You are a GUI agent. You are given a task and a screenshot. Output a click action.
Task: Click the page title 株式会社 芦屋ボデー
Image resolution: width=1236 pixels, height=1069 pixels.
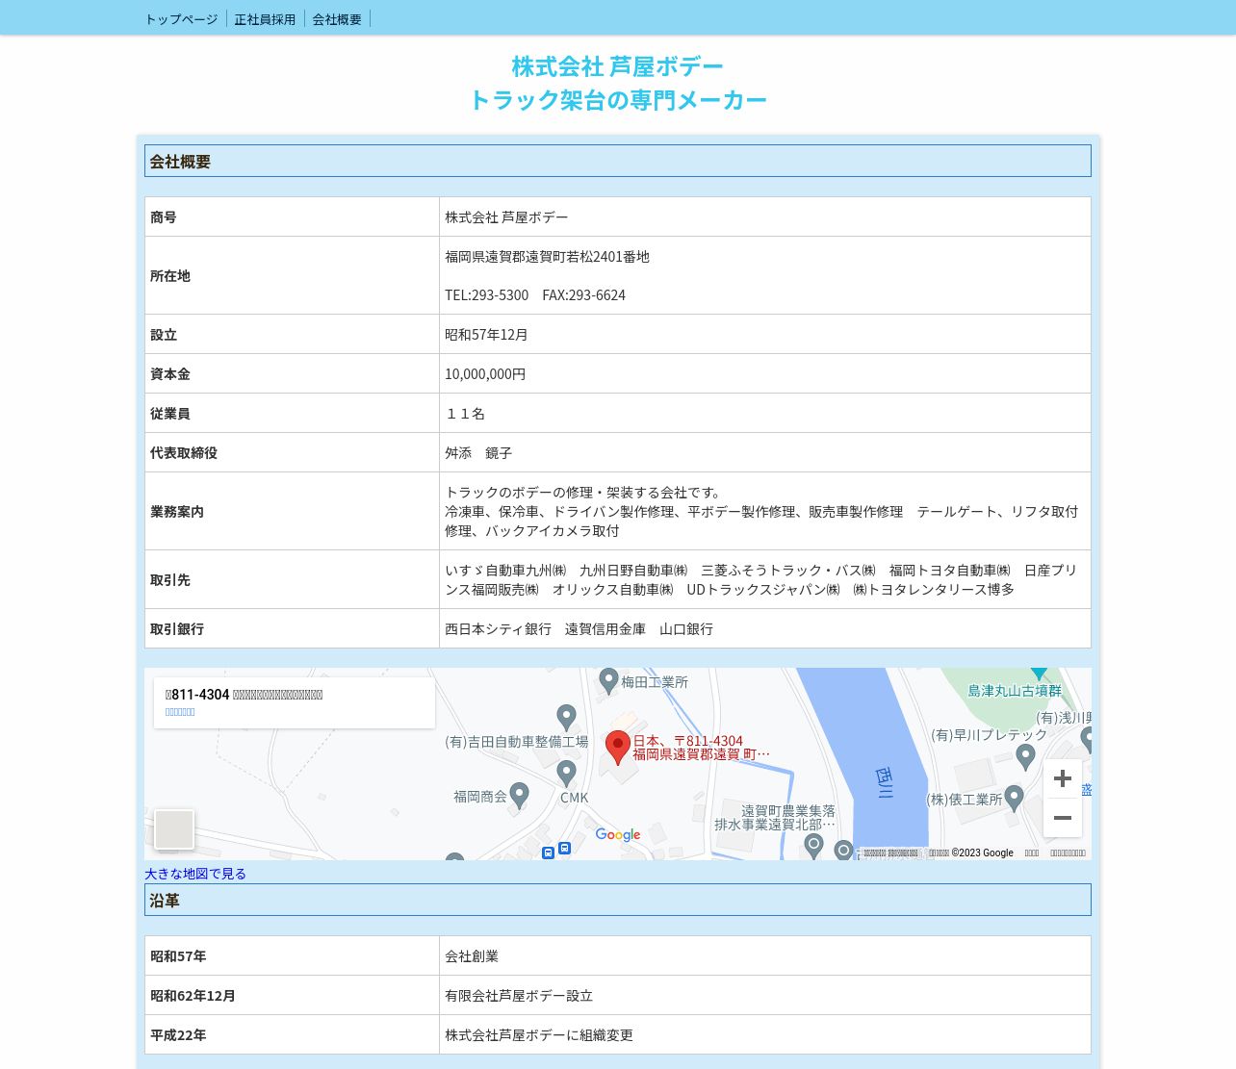618,66
